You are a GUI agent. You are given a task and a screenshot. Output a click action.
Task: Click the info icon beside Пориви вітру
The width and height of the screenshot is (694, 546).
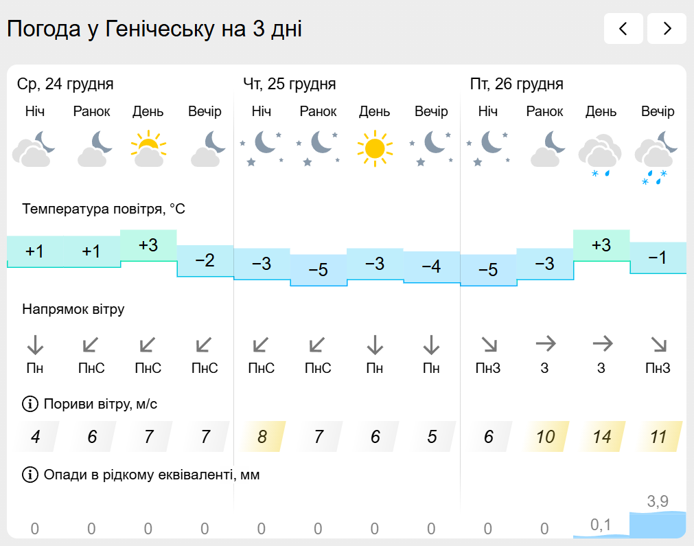coord(30,404)
